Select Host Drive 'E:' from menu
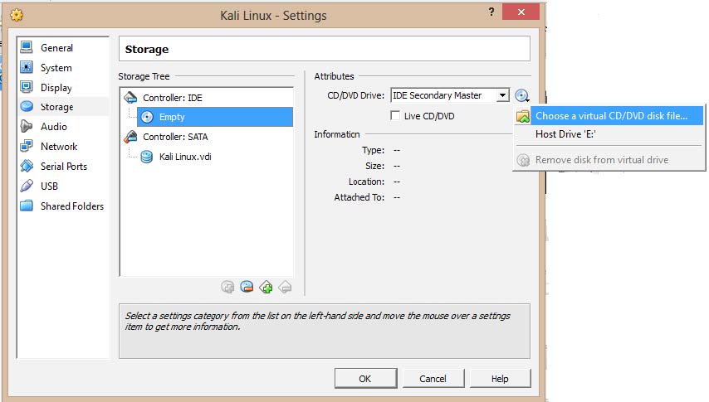Viewport: 709px width, 402px height. [565, 134]
